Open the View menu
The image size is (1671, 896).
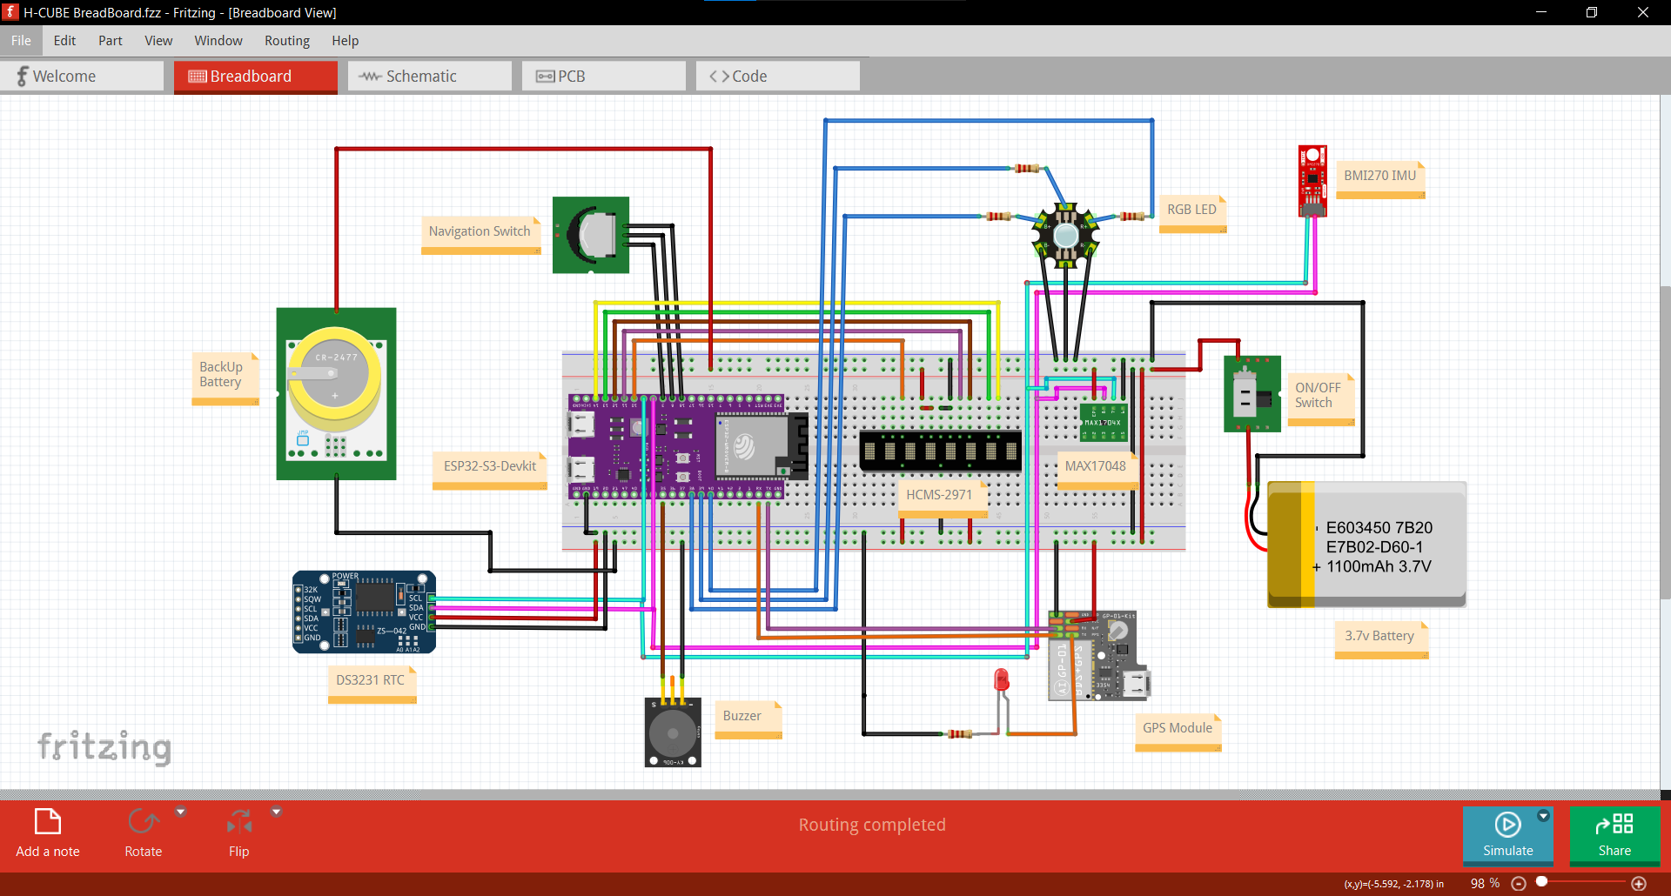pos(158,41)
